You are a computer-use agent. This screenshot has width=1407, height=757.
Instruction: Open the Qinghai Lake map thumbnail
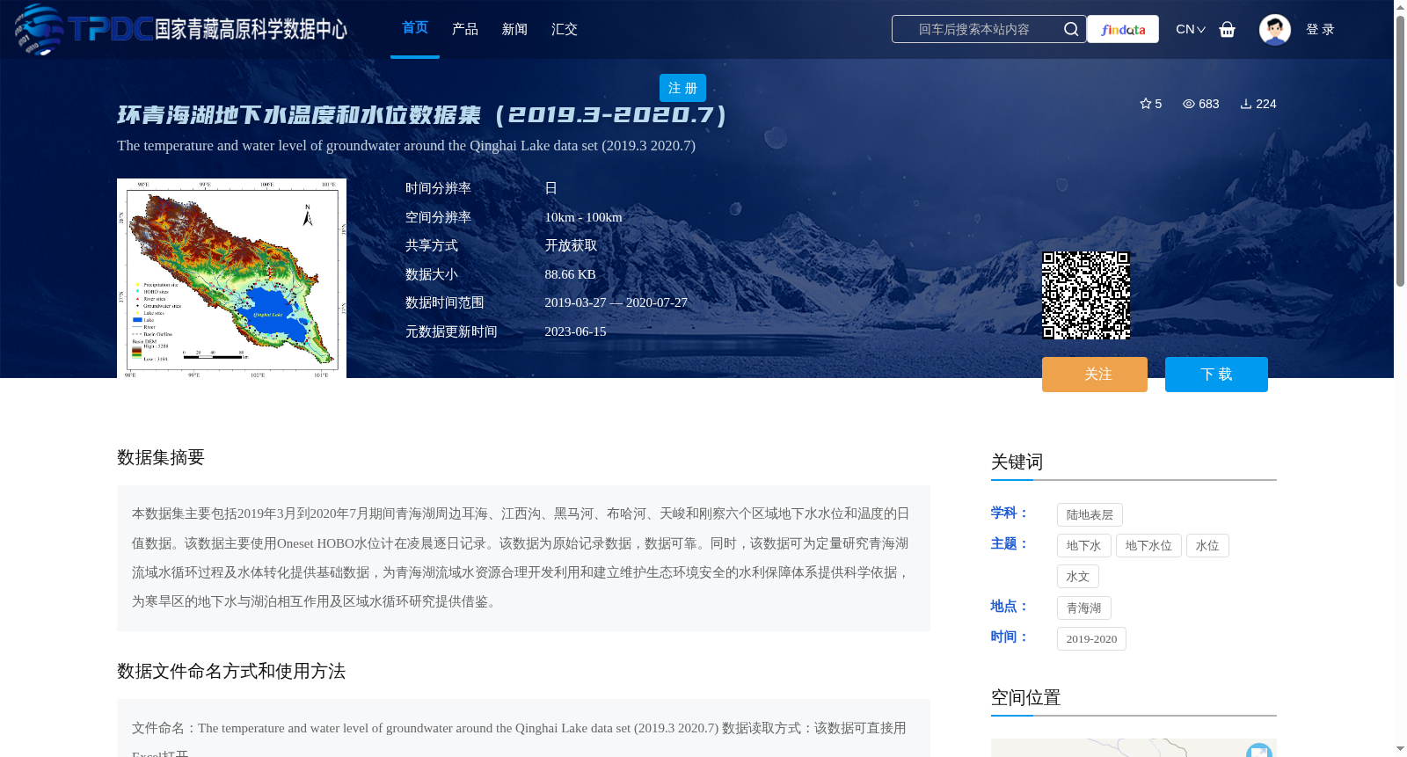point(231,279)
